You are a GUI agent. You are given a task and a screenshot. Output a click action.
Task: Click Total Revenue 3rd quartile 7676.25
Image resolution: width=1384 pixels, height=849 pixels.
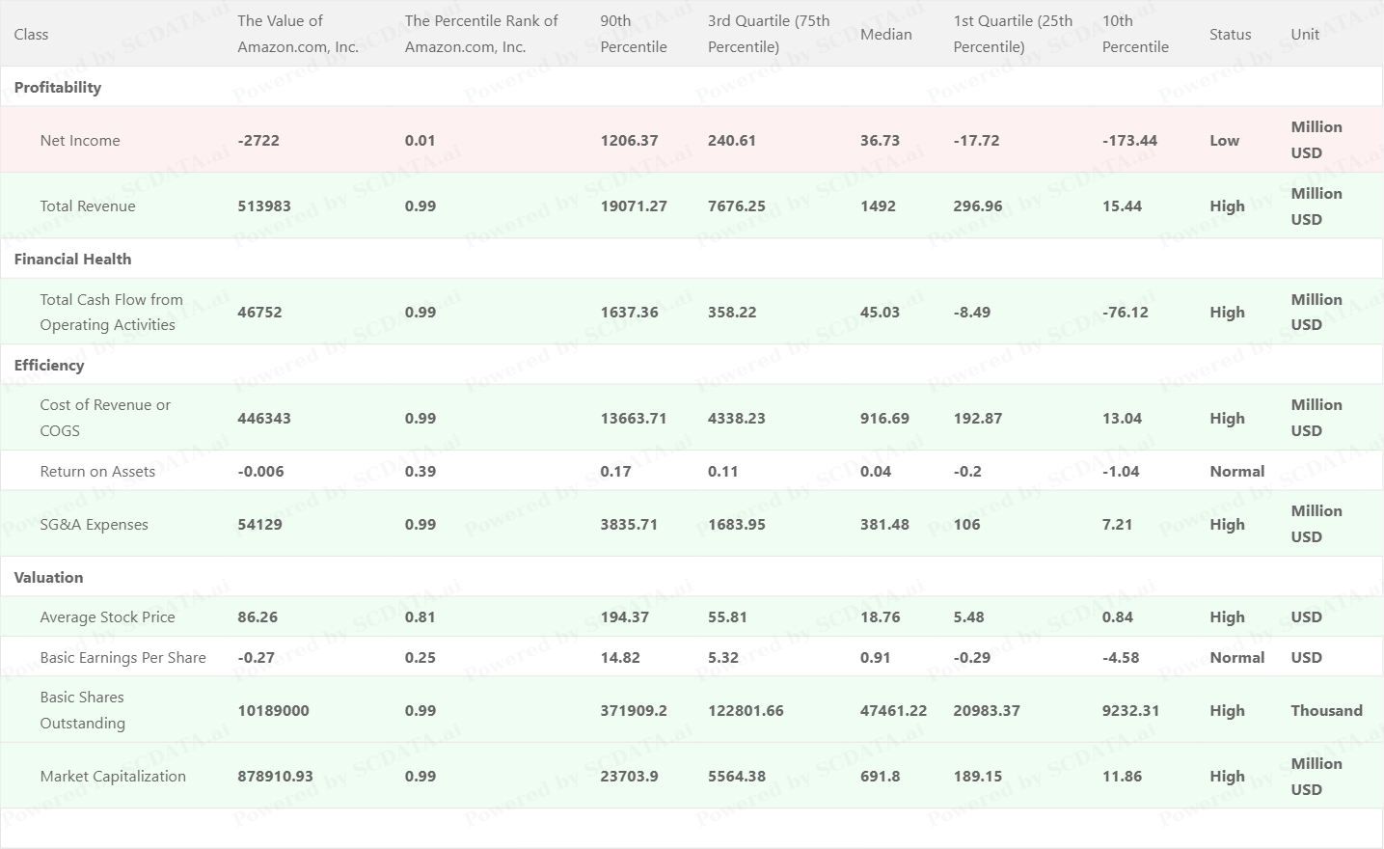[x=737, y=205]
